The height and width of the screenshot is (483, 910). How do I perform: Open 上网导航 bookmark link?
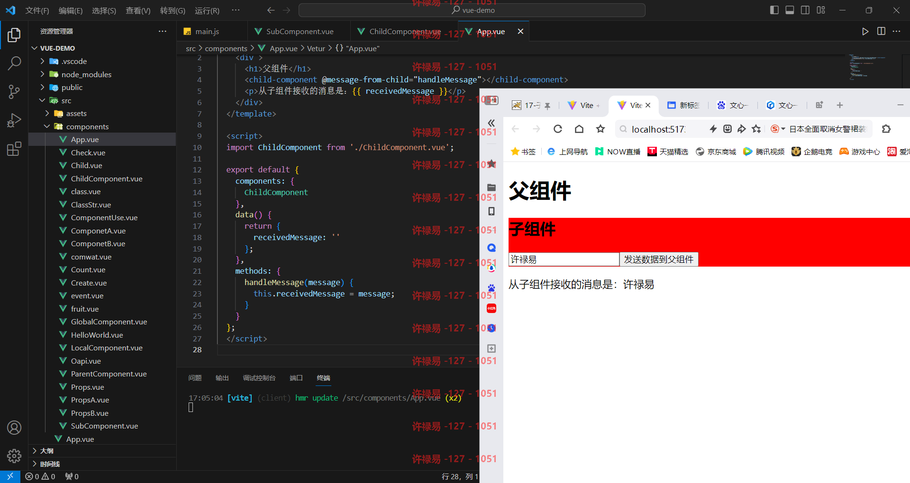[x=567, y=152]
